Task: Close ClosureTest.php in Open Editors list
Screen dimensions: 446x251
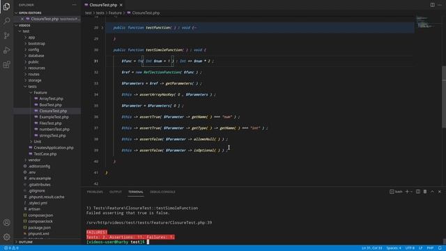Action: (x=22, y=19)
